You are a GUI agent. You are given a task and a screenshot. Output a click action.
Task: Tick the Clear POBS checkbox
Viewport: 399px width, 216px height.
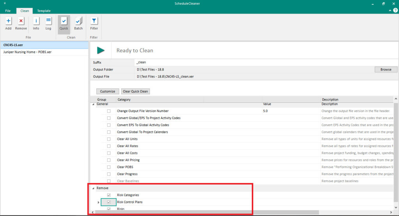pos(109,167)
